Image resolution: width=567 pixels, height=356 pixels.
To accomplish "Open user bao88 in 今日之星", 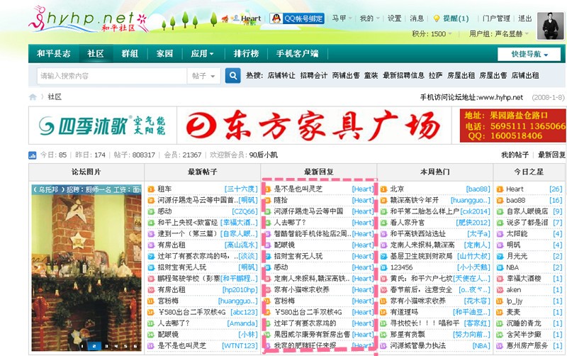I will [x=516, y=201].
